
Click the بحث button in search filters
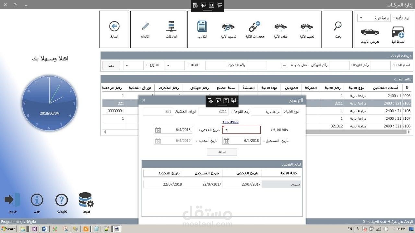[111, 65]
